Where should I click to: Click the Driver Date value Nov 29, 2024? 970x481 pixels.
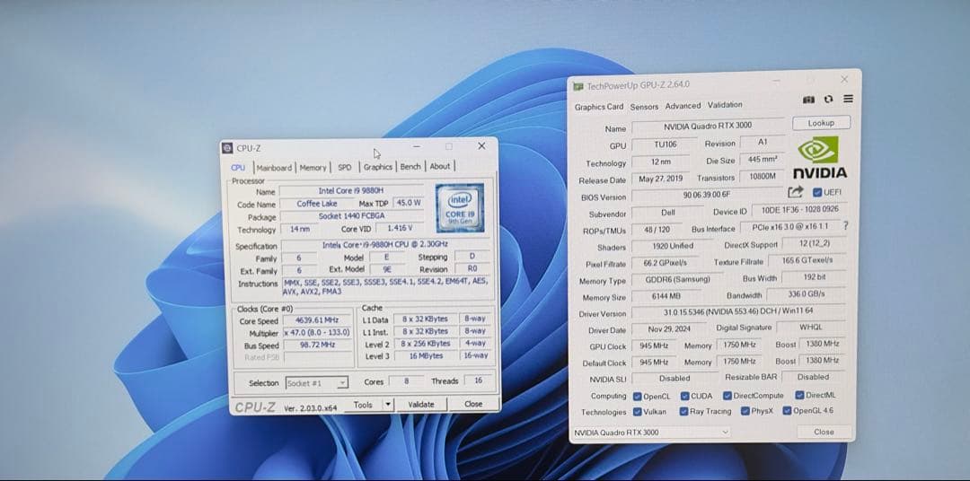(668, 329)
